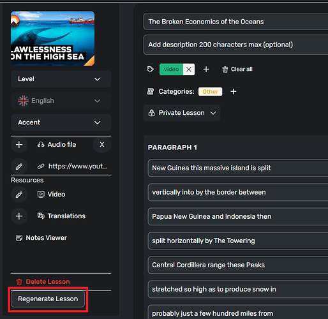This screenshot has width=328, height=319.
Task: Select the yellow Other category chip
Action: (x=210, y=92)
